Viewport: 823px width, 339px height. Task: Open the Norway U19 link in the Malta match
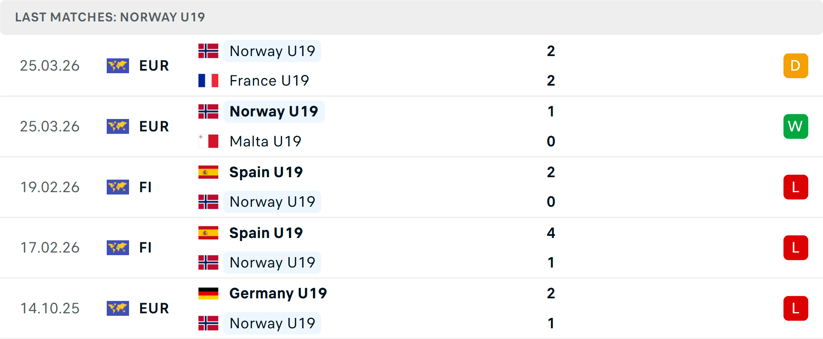click(273, 111)
